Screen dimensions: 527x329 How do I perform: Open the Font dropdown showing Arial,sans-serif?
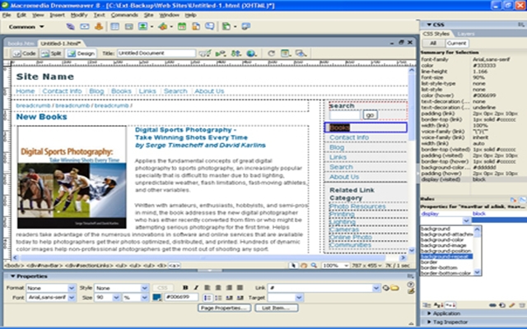pos(72,298)
